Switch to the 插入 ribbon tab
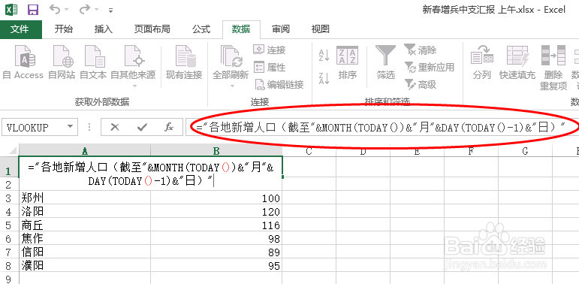The image size is (579, 284). (x=104, y=29)
